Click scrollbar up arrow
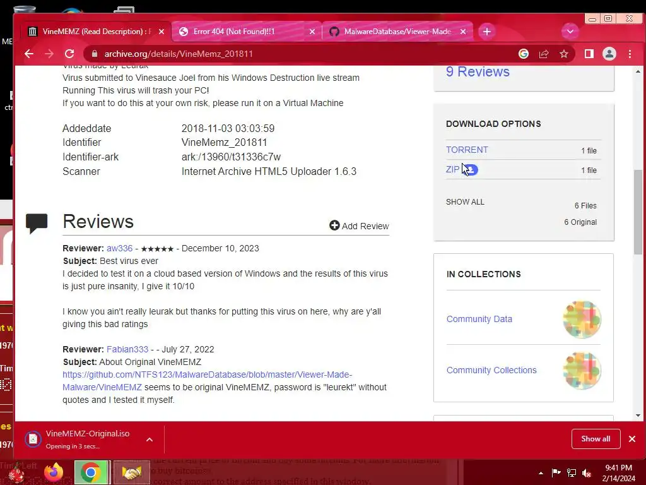646x485 pixels. (638, 71)
